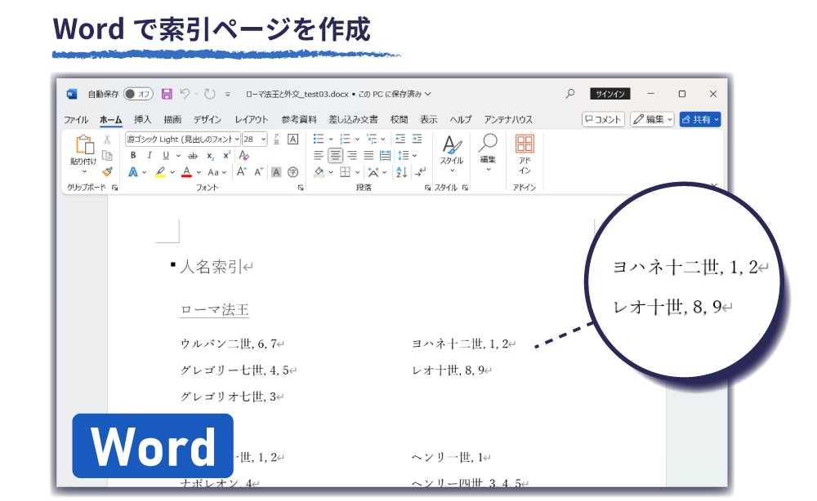Pick the red font color swatch

[188, 170]
